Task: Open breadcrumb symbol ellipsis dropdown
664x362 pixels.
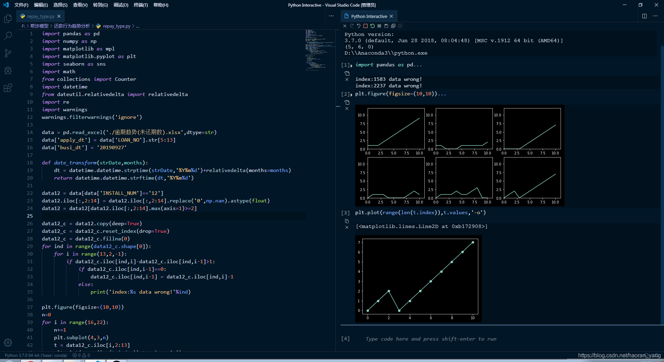Action: coord(138,26)
